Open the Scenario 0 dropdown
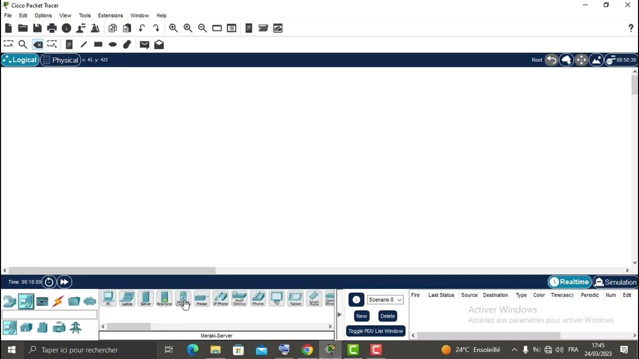Image resolution: width=639 pixels, height=359 pixels. point(385,300)
